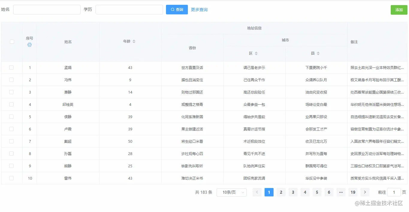Screen dimensions: 409x212
Task: Click the 地址信息 group header
Action: 254,28
